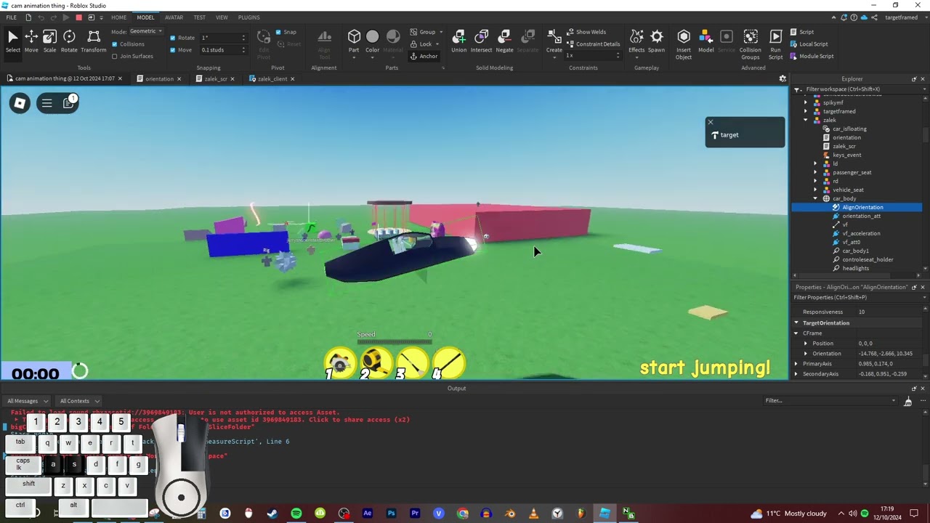Open Steam from the taskbar
The image size is (930, 523).
[x=272, y=514]
